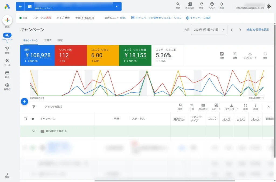The width and height of the screenshot is (276, 182).
Task: Open the campaign selector dropdown arrow
Action: (116, 6)
